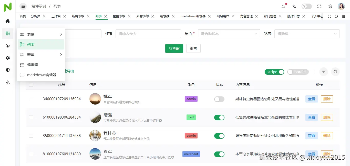This screenshot has height=166, width=350.
Task: Switch to the 操作日志 tab
Action: coord(294,16)
